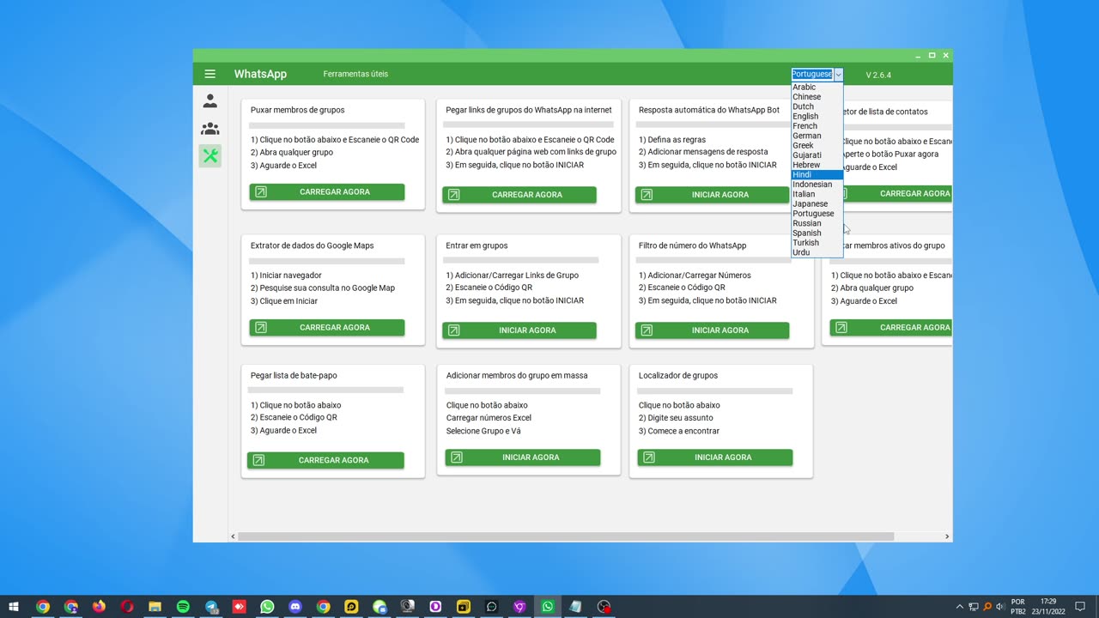Switch language to Turkish in the list

click(x=817, y=243)
